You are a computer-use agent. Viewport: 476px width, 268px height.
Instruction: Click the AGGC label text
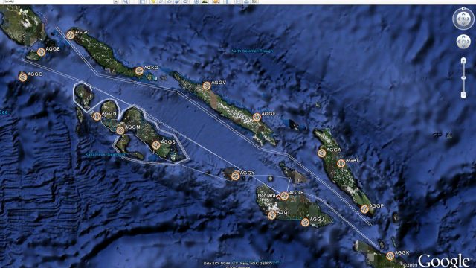[x=83, y=32]
